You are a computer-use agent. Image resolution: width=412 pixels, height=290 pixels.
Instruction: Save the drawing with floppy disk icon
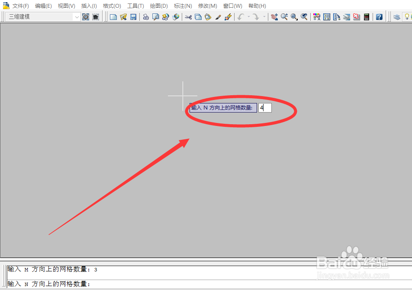tap(133, 17)
